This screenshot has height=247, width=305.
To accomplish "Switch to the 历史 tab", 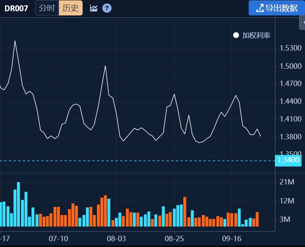I will [71, 8].
